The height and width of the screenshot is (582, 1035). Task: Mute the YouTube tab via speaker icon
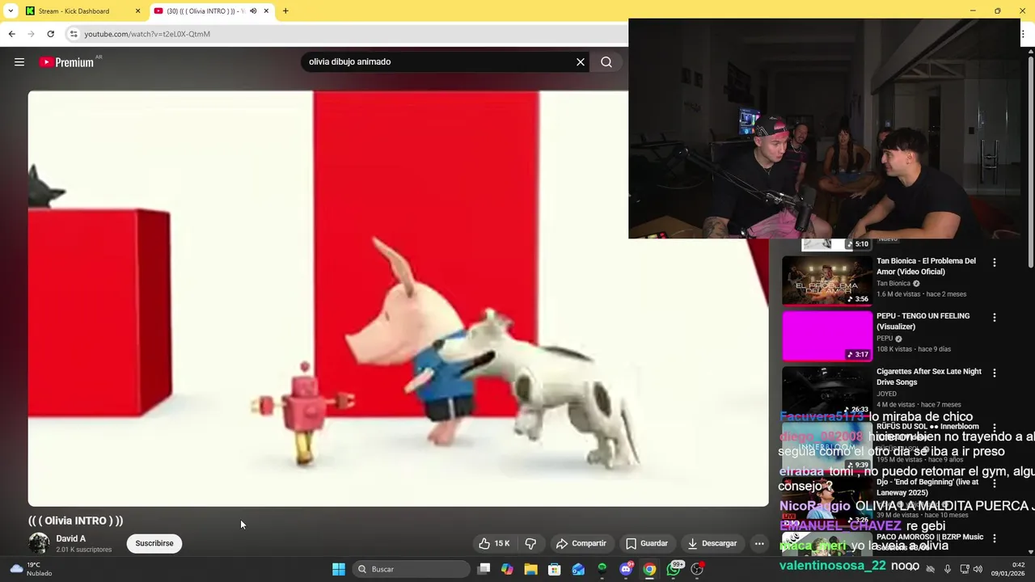253,11
